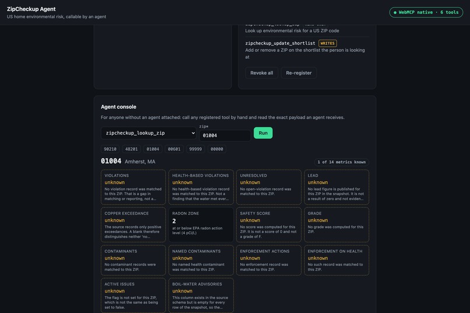The width and height of the screenshot is (470, 313).
Task: Run the selected tool
Action: 263,133
